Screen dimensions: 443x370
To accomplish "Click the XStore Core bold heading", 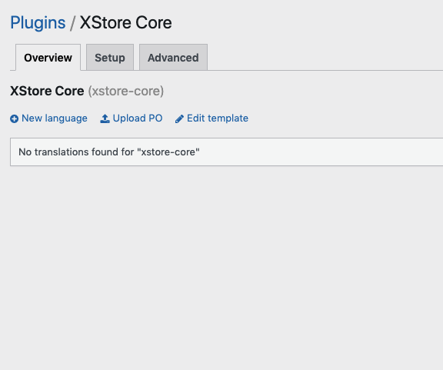I will point(47,91).
